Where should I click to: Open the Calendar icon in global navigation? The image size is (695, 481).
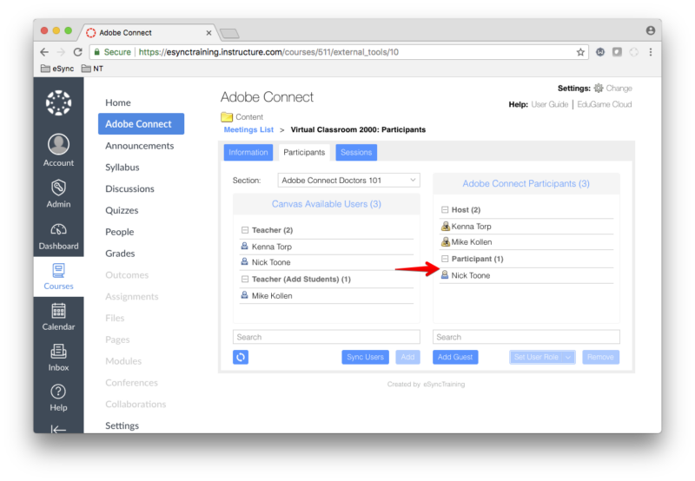click(x=58, y=311)
